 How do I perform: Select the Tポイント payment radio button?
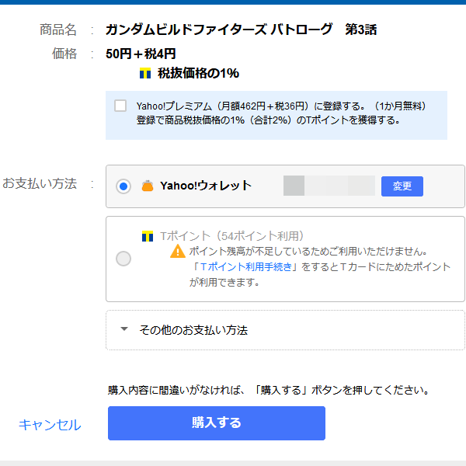click(x=123, y=259)
